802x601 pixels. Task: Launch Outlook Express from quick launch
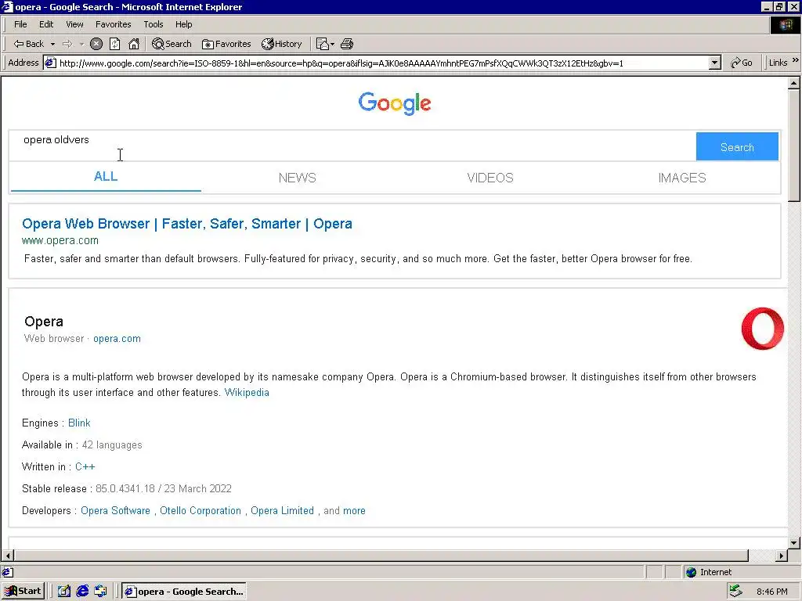point(100,592)
